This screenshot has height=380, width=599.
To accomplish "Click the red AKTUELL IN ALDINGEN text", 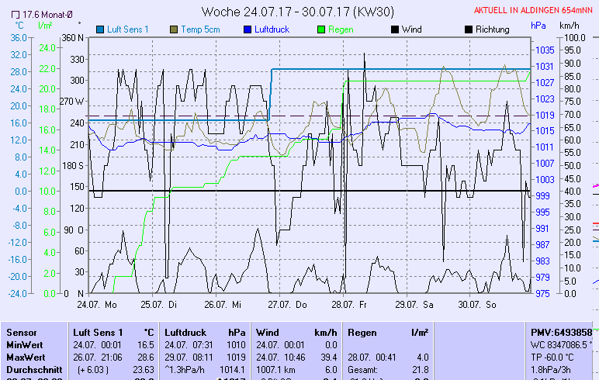I will (535, 11).
